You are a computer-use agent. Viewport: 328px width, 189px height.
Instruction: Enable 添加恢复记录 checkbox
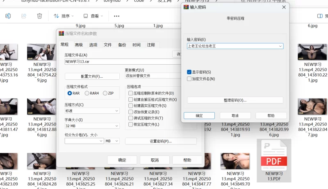pos(130,112)
